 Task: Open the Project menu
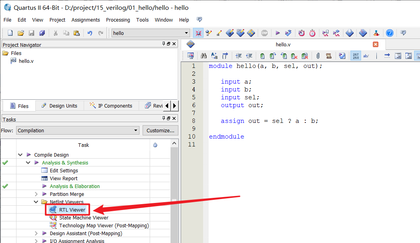(x=57, y=20)
